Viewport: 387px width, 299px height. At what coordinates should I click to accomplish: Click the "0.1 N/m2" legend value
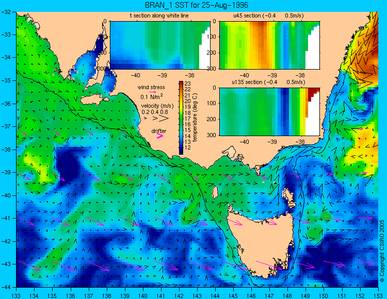coord(152,96)
